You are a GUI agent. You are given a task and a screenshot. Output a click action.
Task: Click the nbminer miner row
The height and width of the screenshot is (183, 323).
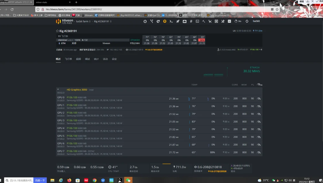[x=93, y=40]
